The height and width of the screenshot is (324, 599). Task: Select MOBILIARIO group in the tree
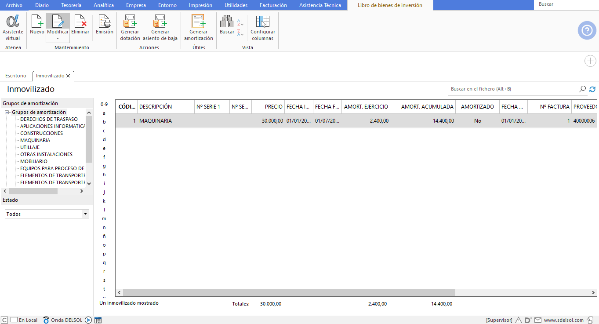[34, 161]
